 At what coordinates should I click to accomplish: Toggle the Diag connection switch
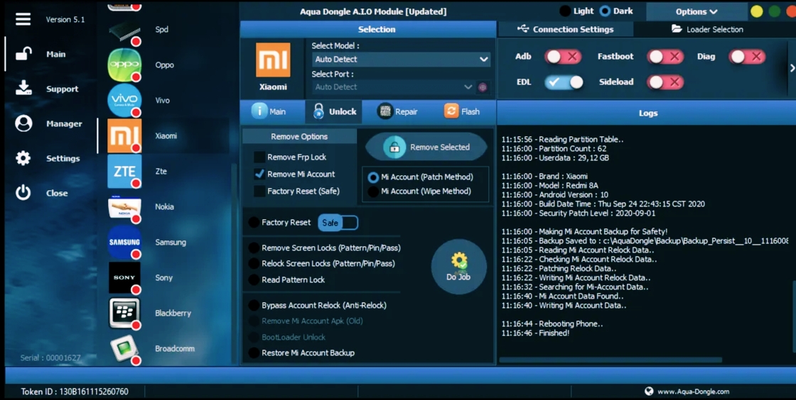click(x=747, y=56)
